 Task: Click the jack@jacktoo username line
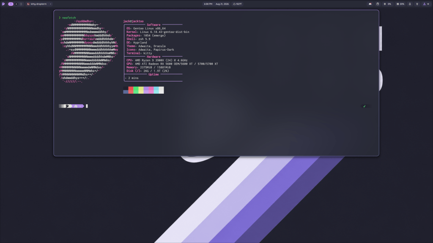click(133, 21)
